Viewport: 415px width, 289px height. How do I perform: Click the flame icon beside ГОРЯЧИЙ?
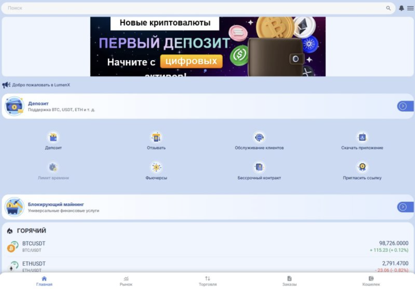click(x=10, y=231)
